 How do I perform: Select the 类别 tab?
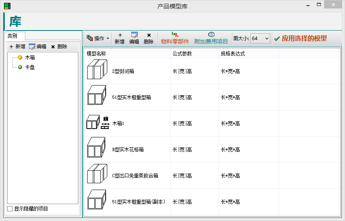(x=12, y=36)
